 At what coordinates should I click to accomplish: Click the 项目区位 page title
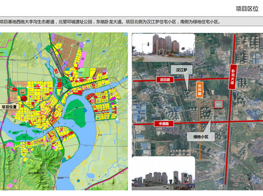[247, 9]
